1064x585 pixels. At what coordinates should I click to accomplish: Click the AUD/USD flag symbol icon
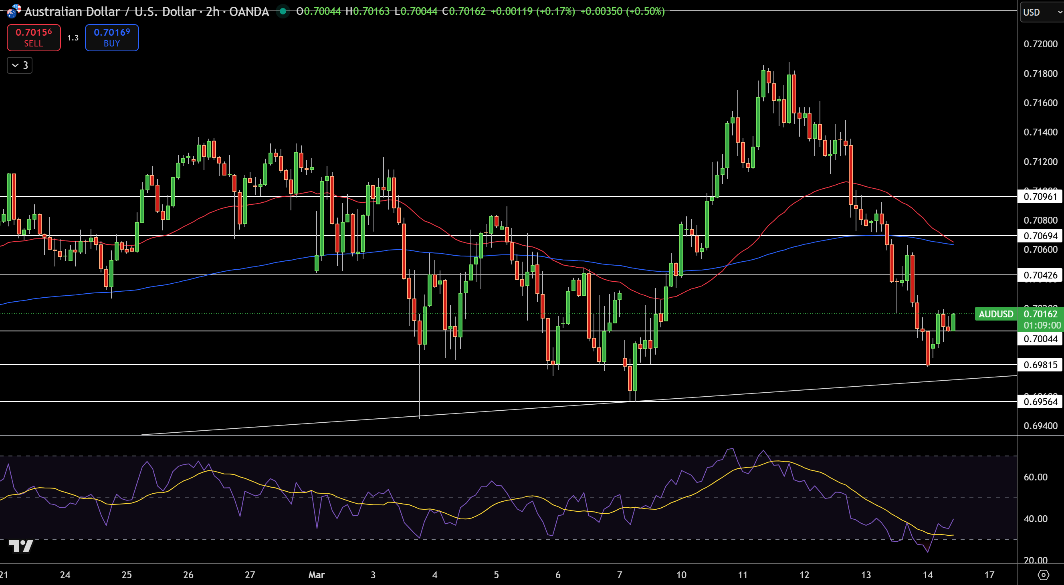(14, 11)
